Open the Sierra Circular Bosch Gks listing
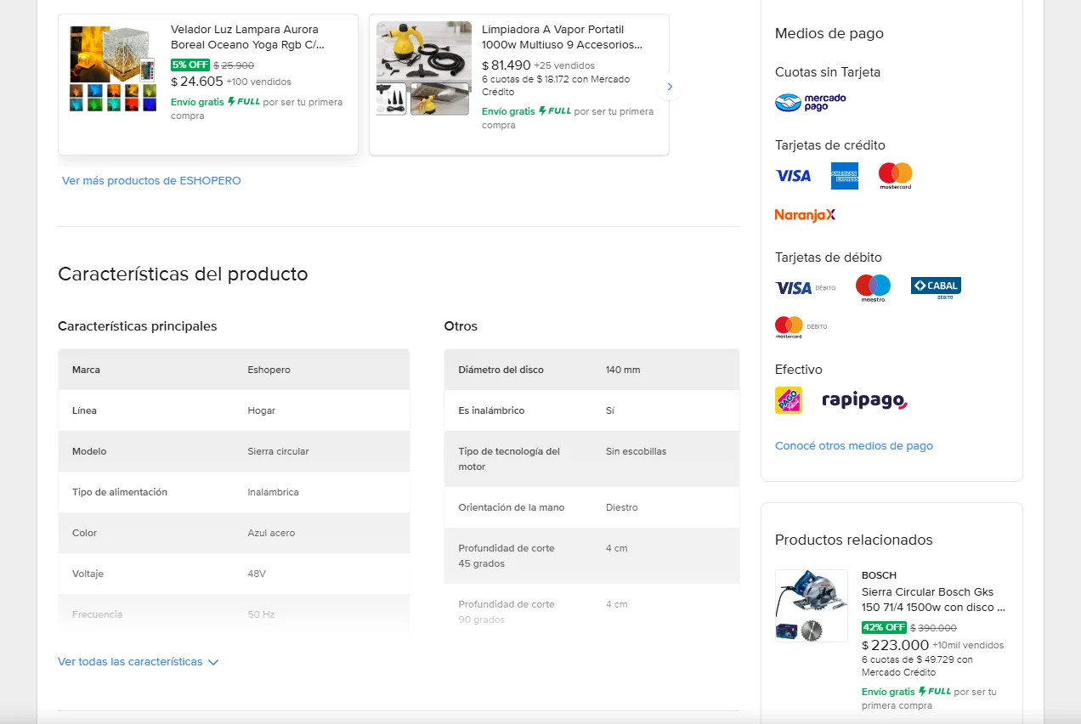This screenshot has height=724, width=1081. coord(933,600)
